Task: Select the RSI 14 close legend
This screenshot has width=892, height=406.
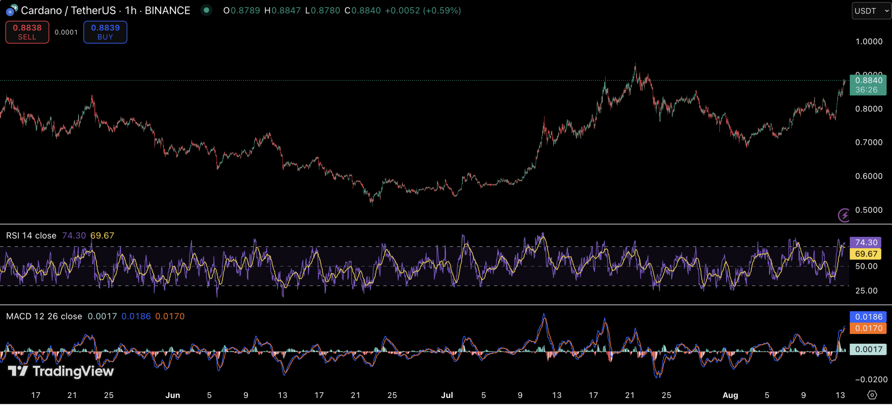Action: click(x=31, y=236)
